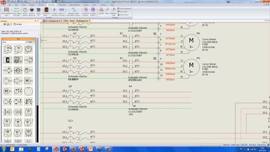The image size is (270, 152).
Task: Open the Library ribbon tab
Action: click(86, 5)
